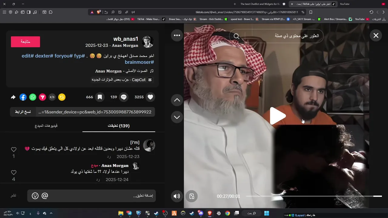Image resolution: width=388 pixels, height=218 pixels.
Task: Toggle auto-scroll icon beside volume button
Action: coord(192,196)
